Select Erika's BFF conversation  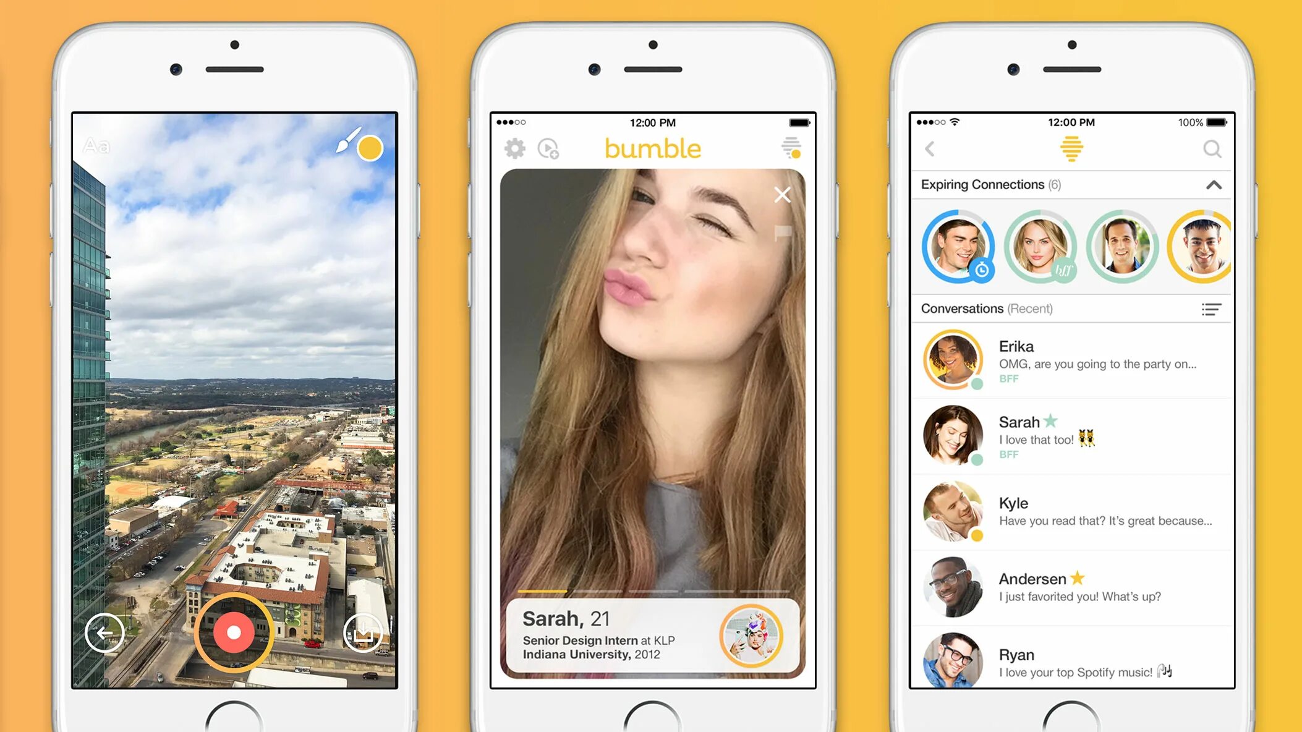pyautogui.click(x=1070, y=361)
